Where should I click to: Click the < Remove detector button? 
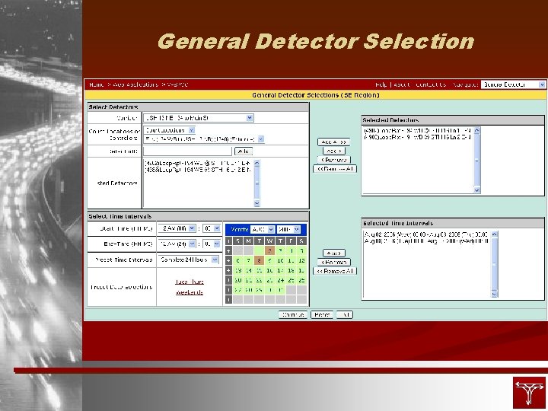coord(334,160)
